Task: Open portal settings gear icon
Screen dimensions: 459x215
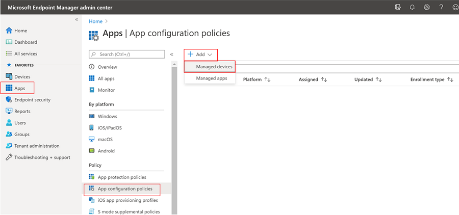Action: 426,7
